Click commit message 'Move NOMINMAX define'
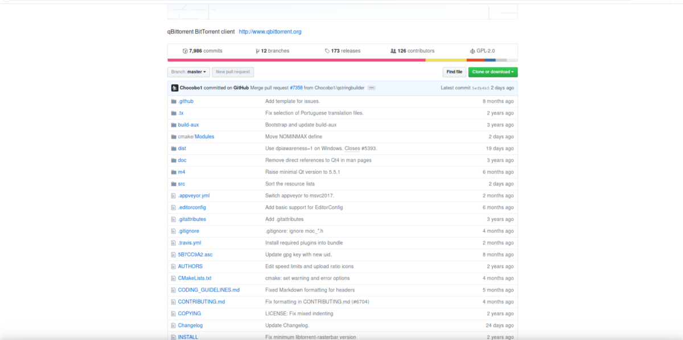683x340 pixels. pos(294,137)
